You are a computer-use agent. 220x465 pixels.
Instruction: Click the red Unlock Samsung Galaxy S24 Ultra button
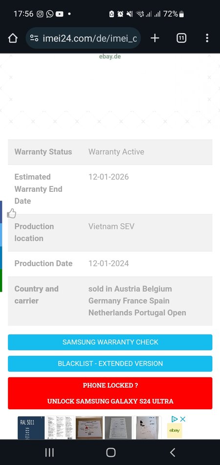click(x=110, y=393)
